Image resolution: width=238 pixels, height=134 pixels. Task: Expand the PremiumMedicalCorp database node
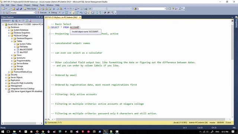9,72
